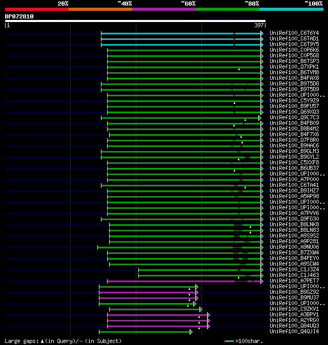328x345 pixels.
Task: Click the purple arrowhead ending the A7PET7 alignment
Action: pos(262,281)
